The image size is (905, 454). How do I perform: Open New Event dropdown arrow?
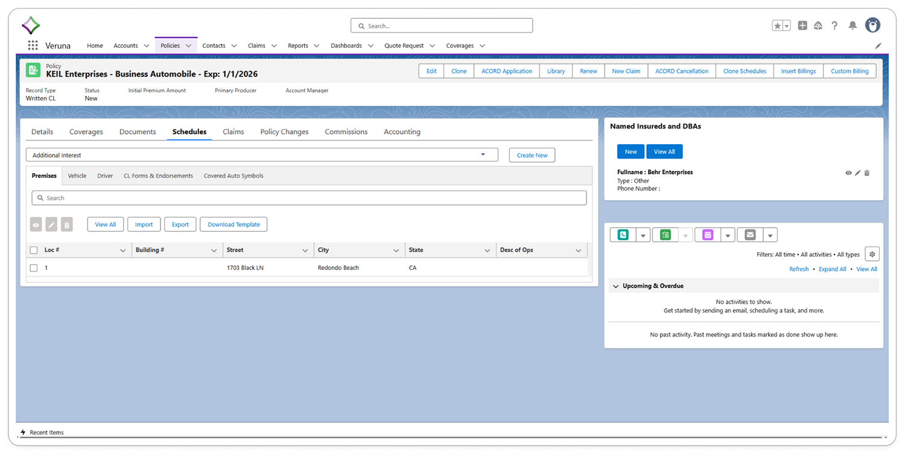728,235
